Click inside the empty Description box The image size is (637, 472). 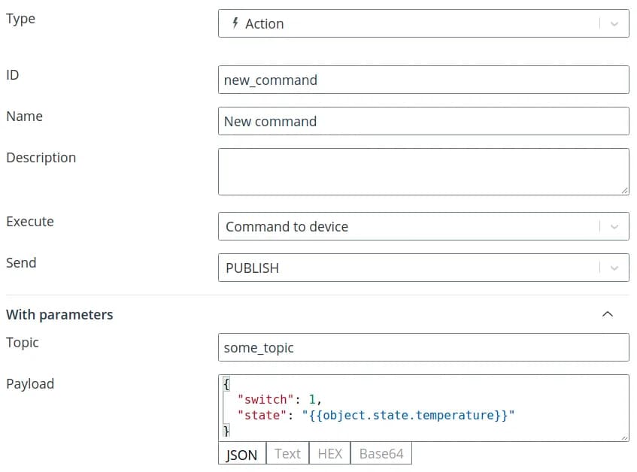(423, 171)
